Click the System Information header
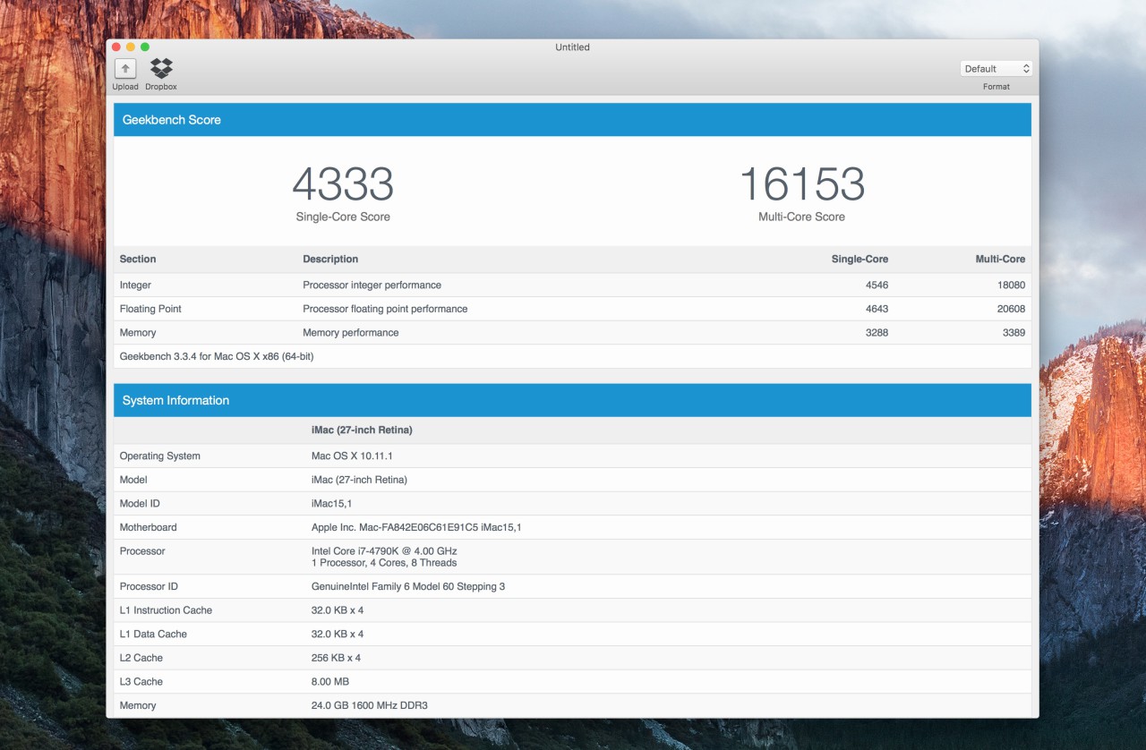 pyautogui.click(x=572, y=400)
